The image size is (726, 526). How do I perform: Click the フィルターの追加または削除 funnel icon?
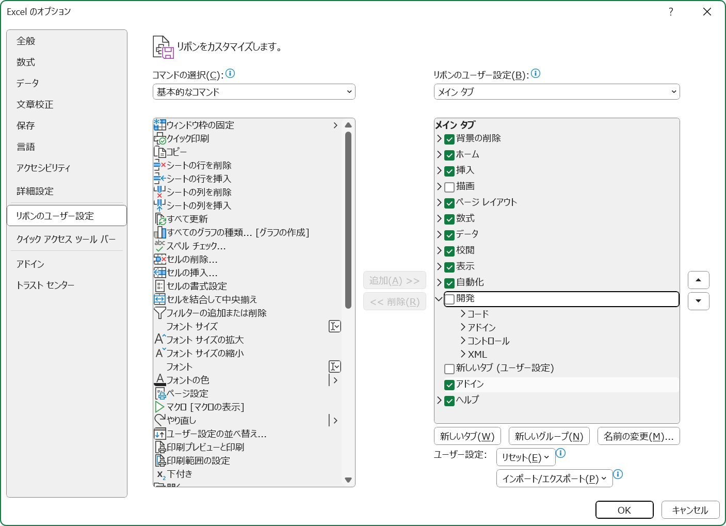point(160,313)
